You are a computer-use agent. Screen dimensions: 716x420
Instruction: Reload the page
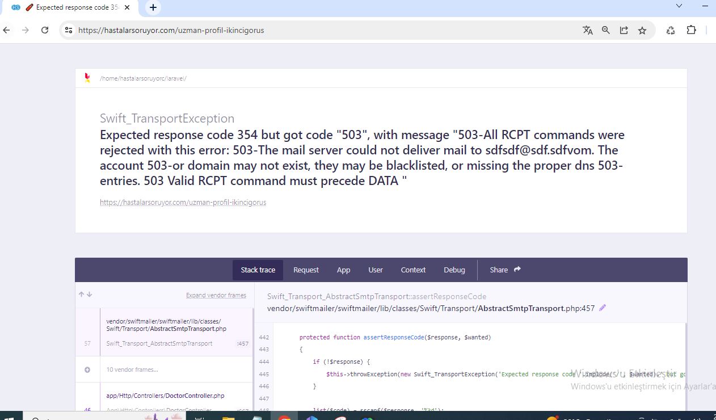click(45, 30)
